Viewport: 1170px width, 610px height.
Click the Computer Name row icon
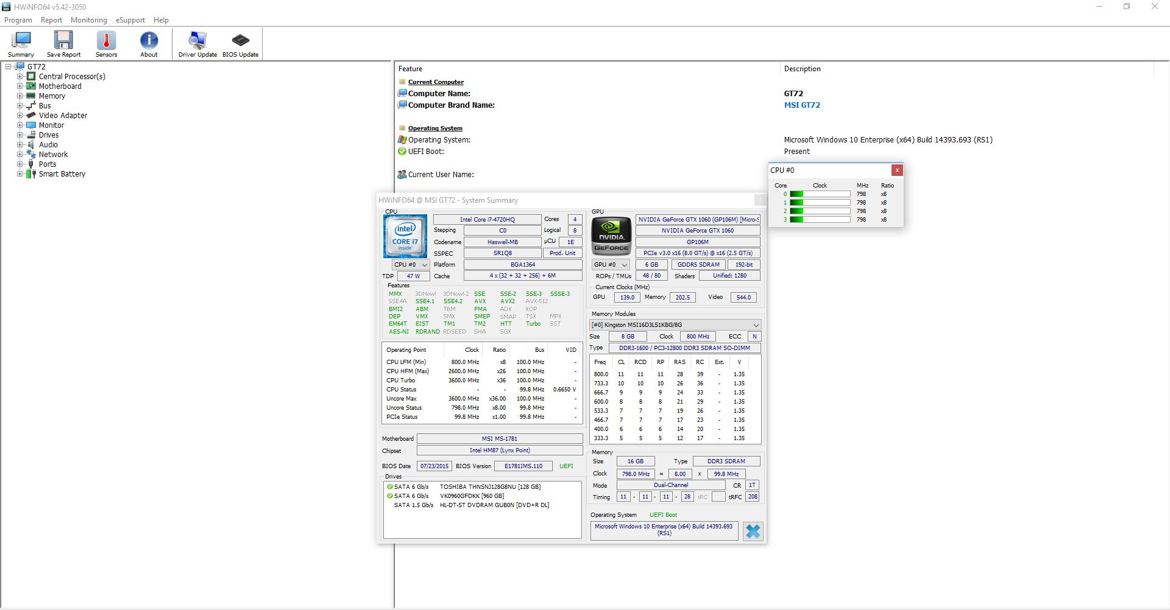click(402, 94)
